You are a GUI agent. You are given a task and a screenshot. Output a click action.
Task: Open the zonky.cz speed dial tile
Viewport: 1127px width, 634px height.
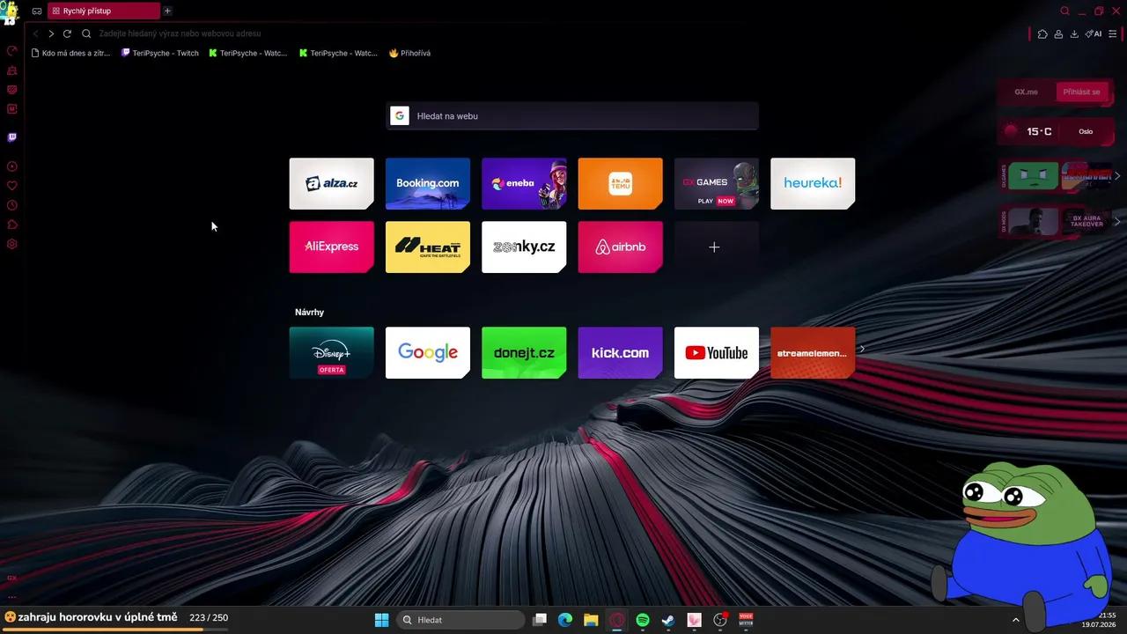click(x=524, y=247)
